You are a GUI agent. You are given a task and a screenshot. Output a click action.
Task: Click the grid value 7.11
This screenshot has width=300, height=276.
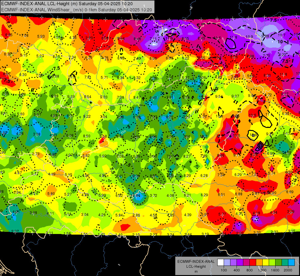point(153,39)
